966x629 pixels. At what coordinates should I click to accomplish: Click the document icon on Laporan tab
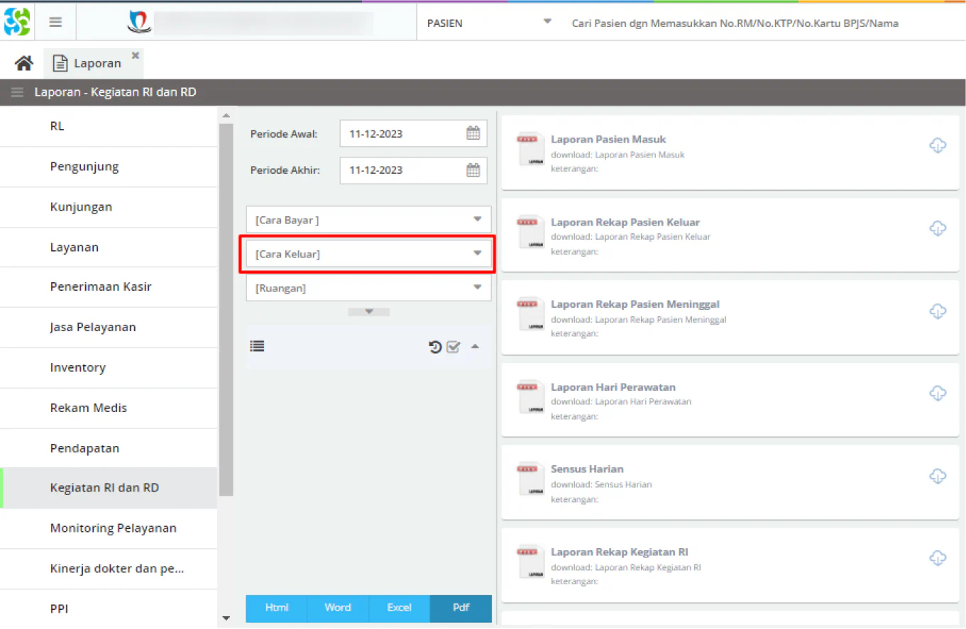[x=60, y=63]
